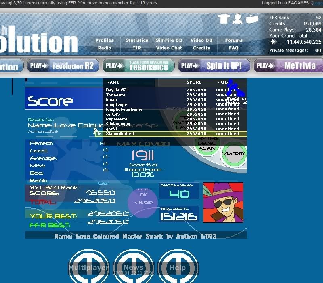Viewport: 323px width, 283px height.
Task: Open the user profile silhouette icon
Action: 238,19
